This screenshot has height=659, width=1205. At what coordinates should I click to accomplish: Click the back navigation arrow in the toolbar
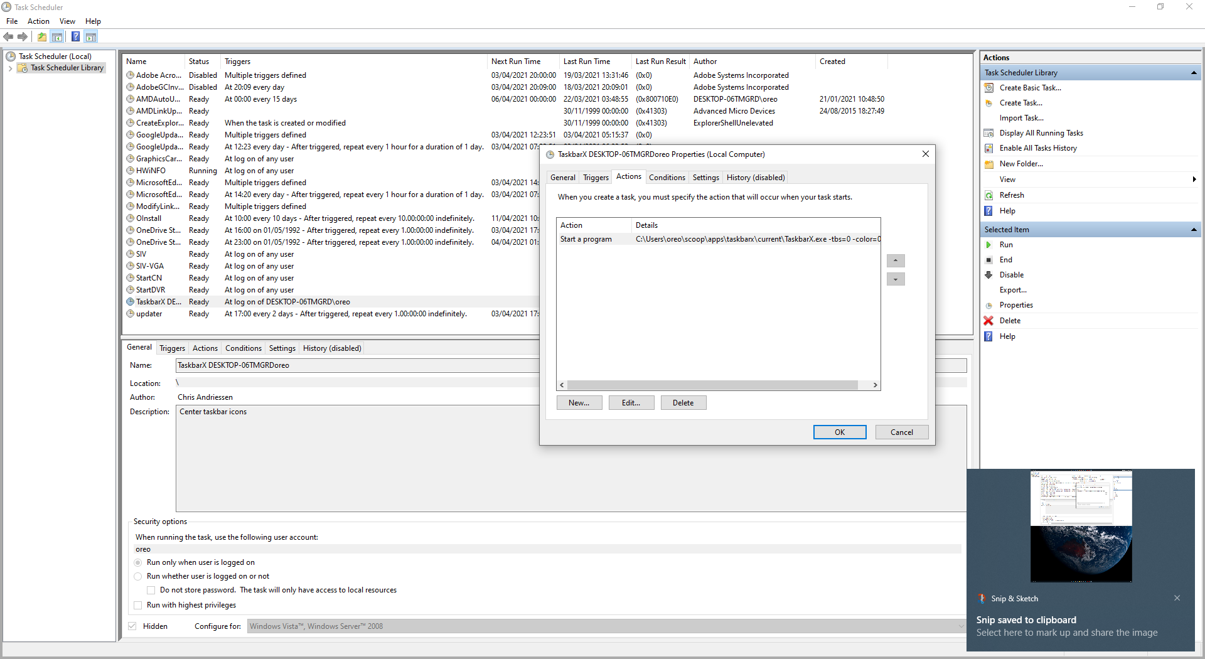click(8, 36)
